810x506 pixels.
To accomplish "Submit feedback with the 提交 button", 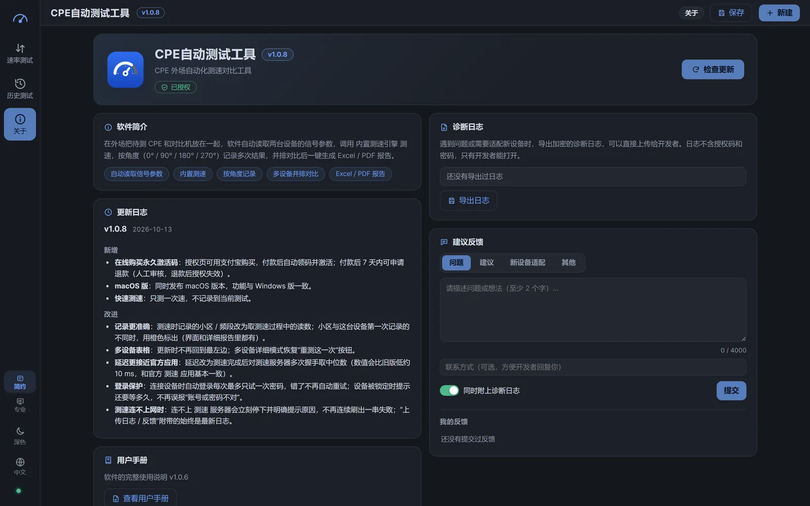I will click(731, 391).
